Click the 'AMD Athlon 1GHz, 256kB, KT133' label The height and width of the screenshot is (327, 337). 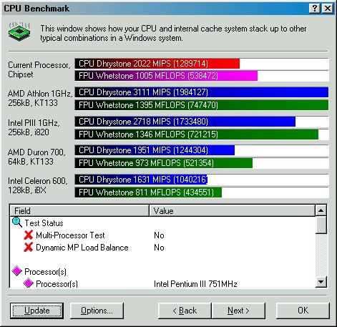[40, 98]
